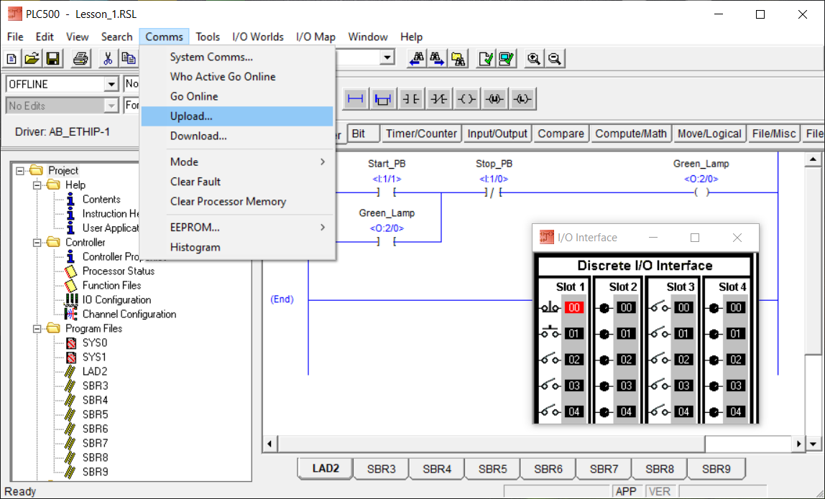
Task: Zoom out on the ladder view
Action: coord(554,58)
